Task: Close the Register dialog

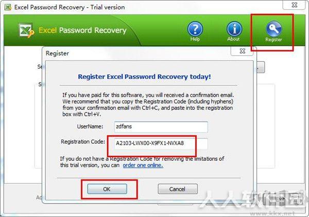Action: [x=243, y=51]
